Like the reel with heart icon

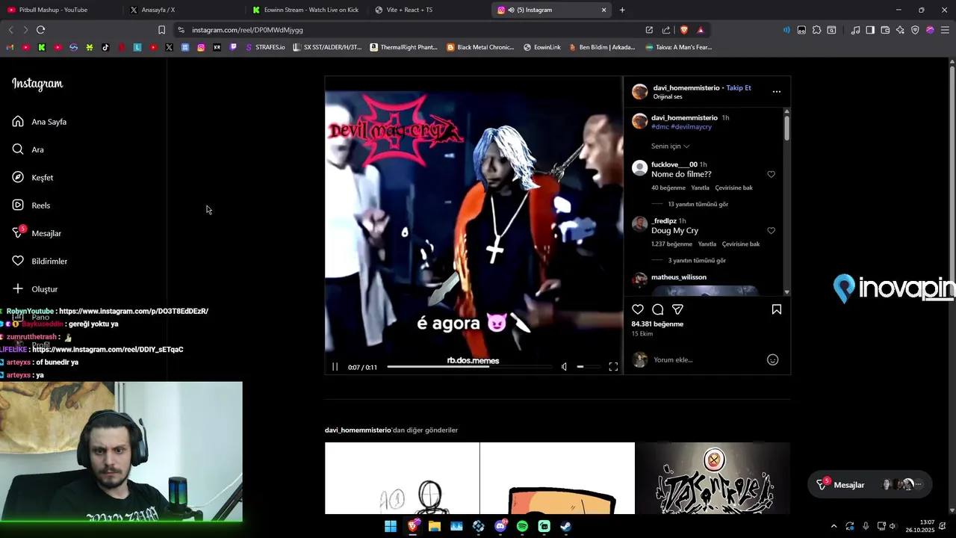coord(638,309)
